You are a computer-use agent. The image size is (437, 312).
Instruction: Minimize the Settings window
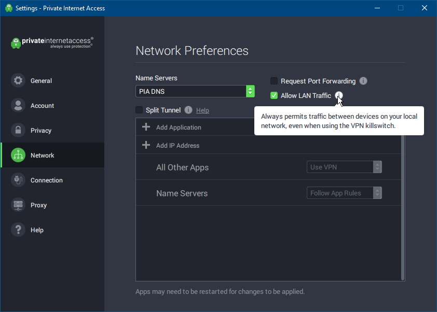tap(377, 8)
